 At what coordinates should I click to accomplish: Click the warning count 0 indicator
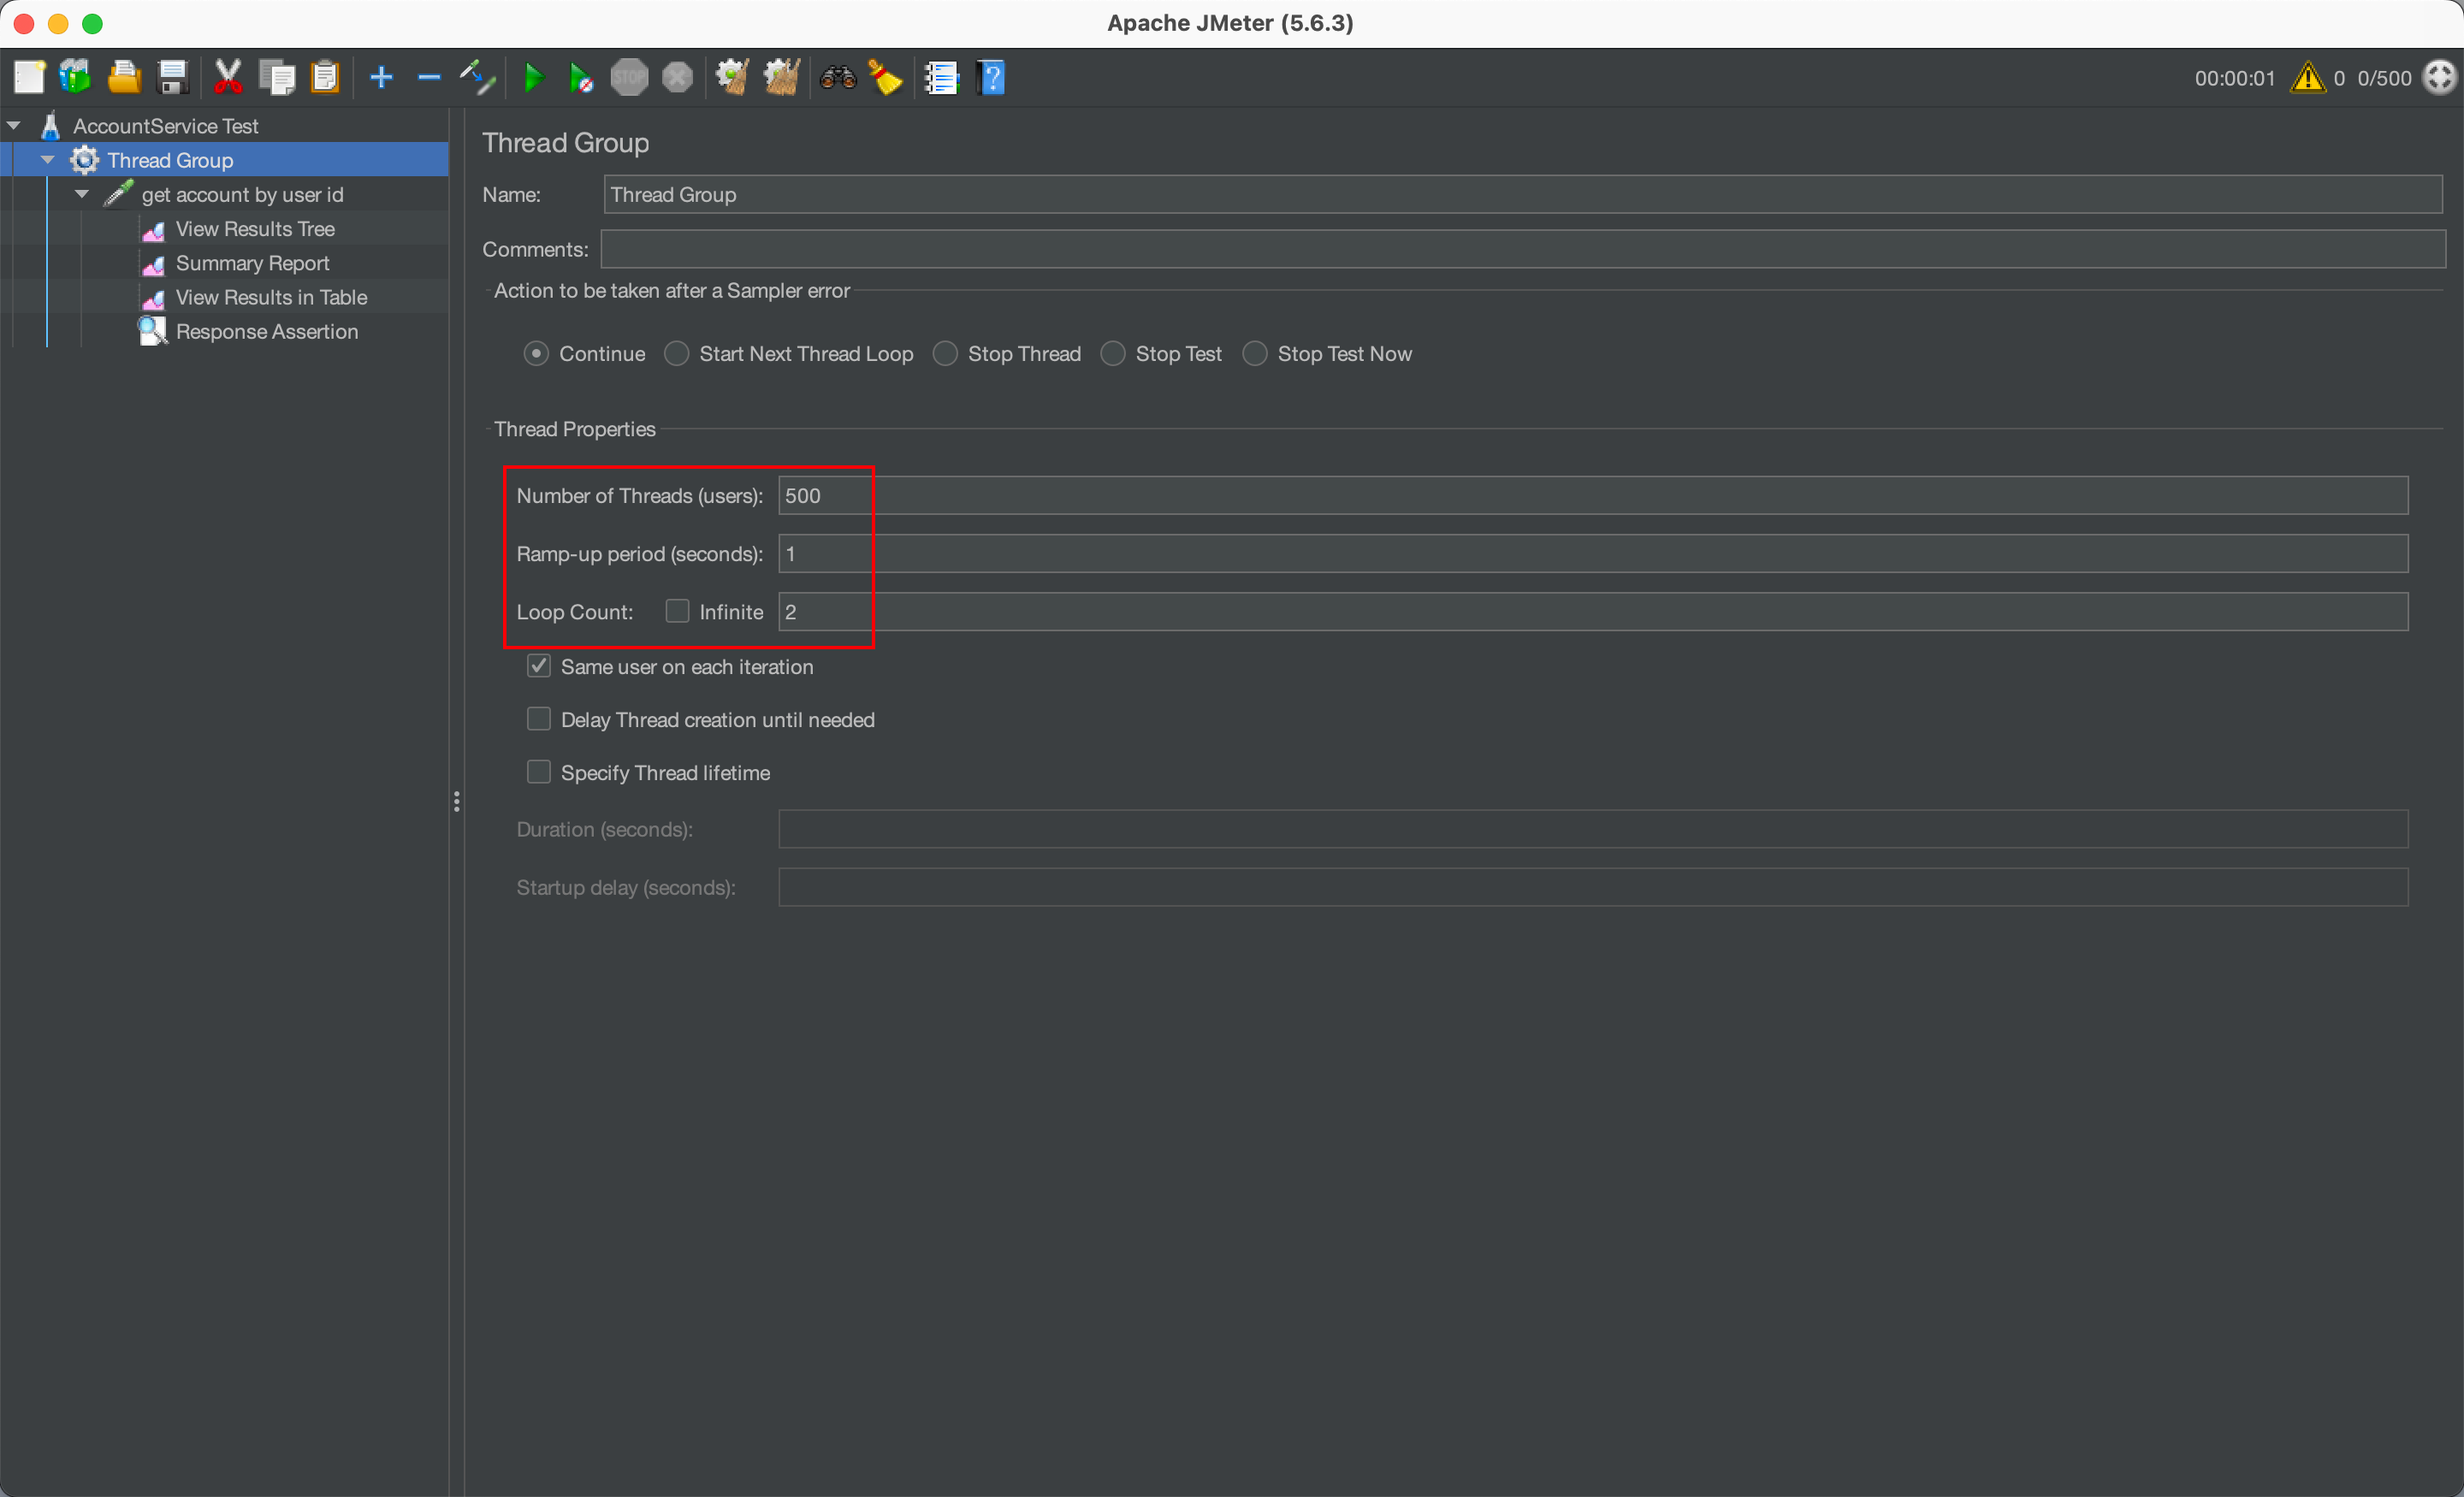click(x=2339, y=78)
